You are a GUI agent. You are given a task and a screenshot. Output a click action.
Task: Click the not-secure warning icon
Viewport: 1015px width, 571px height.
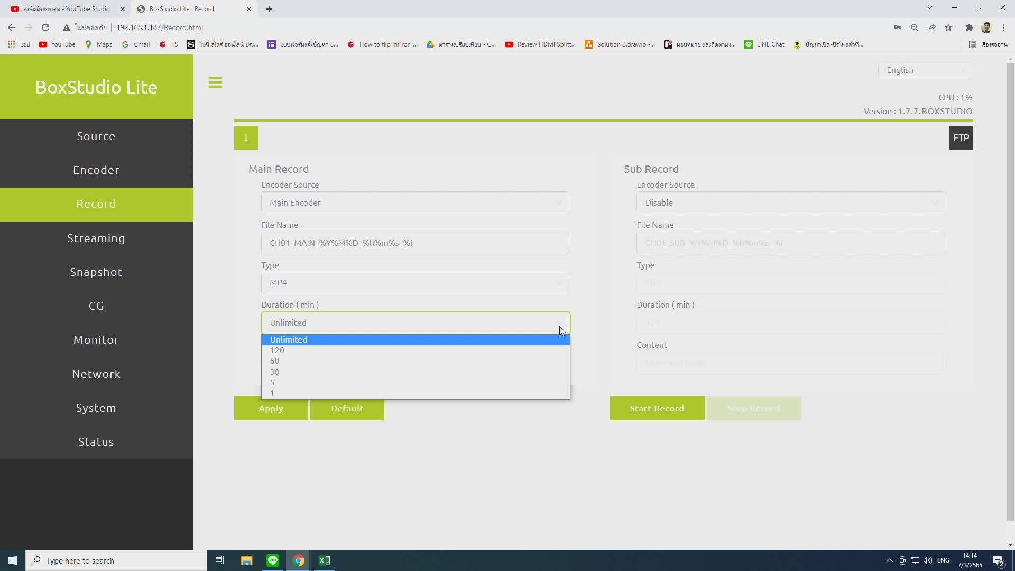(x=67, y=27)
